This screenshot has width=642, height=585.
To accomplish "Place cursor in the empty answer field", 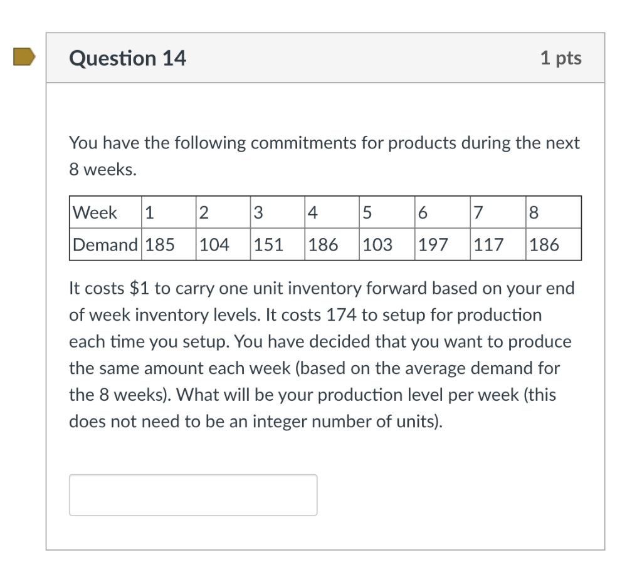I will click(x=192, y=494).
